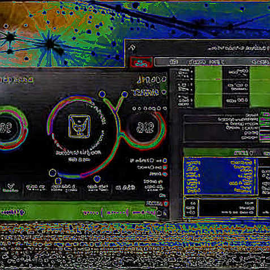Click the first icon in the row above the right gauge
The width and height of the screenshot is (270, 270).
[x=134, y=109]
